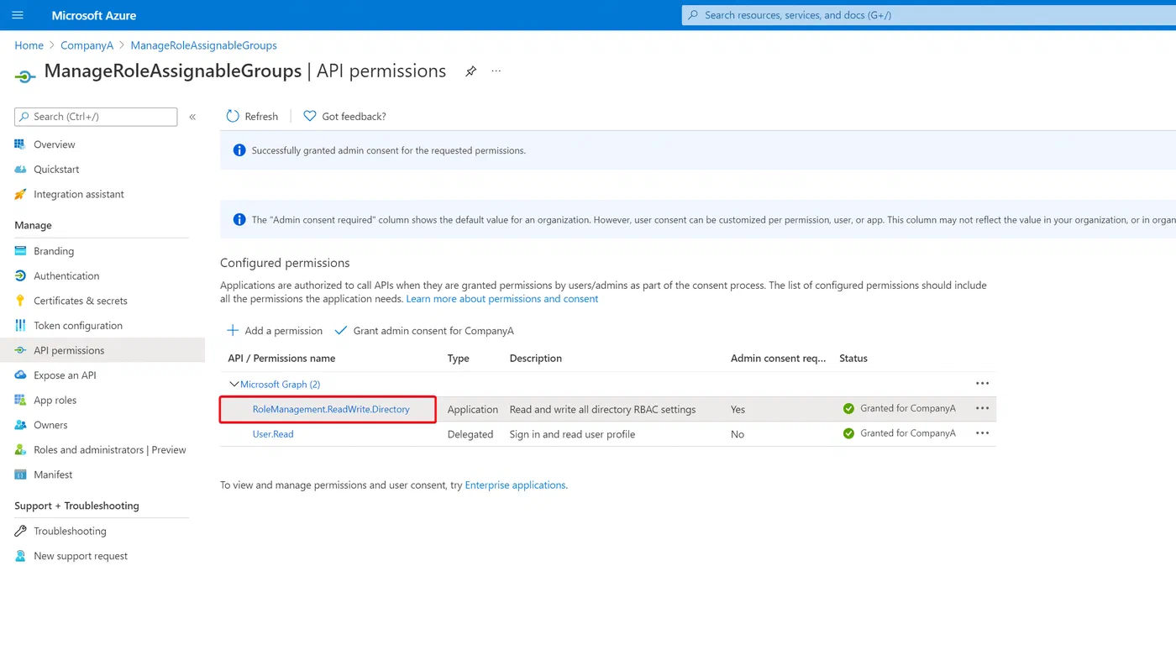Screen dimensions: 1176x650
Task: Open the User.Read permission link
Action: 273,434
